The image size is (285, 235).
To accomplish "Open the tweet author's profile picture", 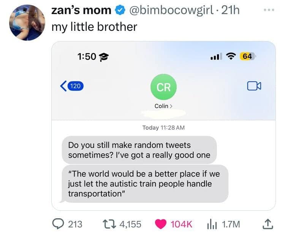I will click(x=27, y=22).
